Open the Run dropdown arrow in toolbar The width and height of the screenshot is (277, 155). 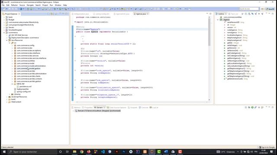[62, 9]
